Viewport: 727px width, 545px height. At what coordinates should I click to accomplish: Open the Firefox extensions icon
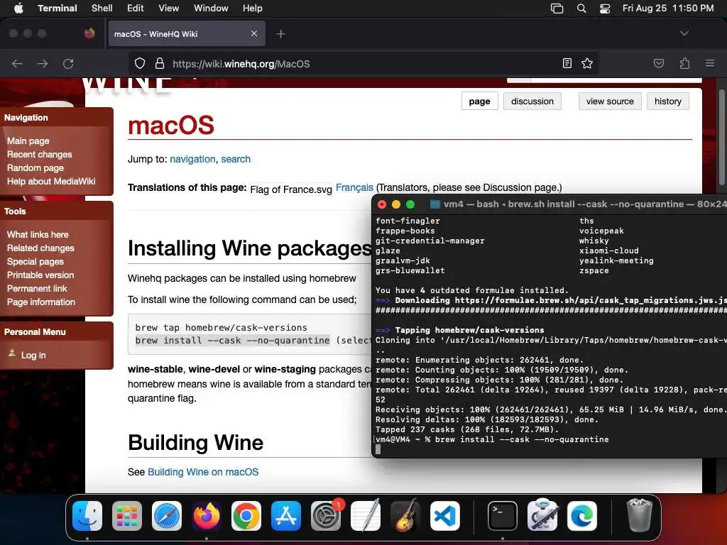[684, 63]
